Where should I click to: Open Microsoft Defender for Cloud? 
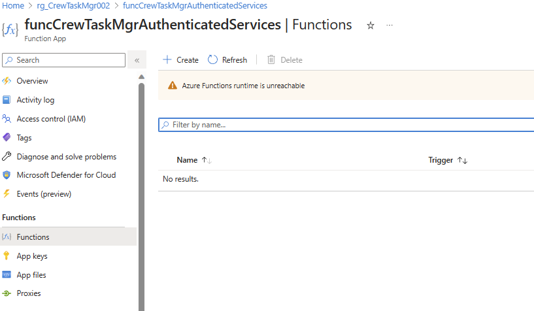pyautogui.click(x=68, y=175)
